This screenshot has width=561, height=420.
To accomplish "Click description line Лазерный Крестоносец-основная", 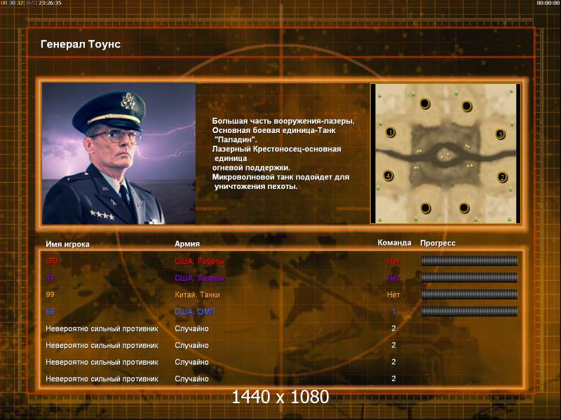I will (x=276, y=149).
